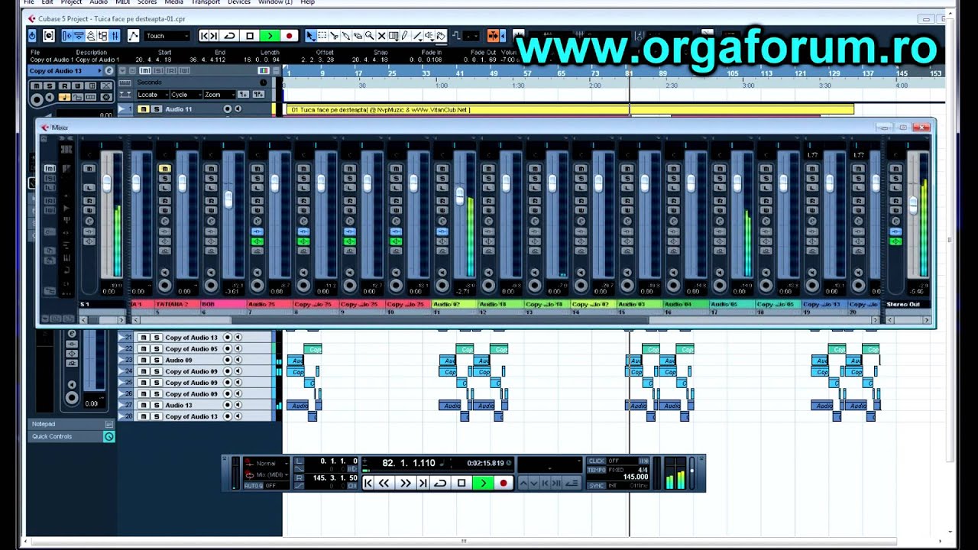978x550 pixels.
Task: Open the Notepad inspector section
Action: pos(71,424)
